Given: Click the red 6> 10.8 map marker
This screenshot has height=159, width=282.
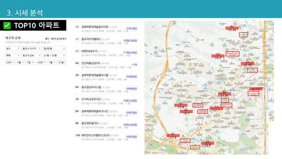Looking at the screenshot, I should click(x=173, y=136).
